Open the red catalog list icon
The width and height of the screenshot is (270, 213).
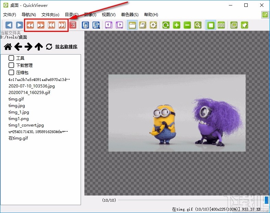click(x=73, y=25)
